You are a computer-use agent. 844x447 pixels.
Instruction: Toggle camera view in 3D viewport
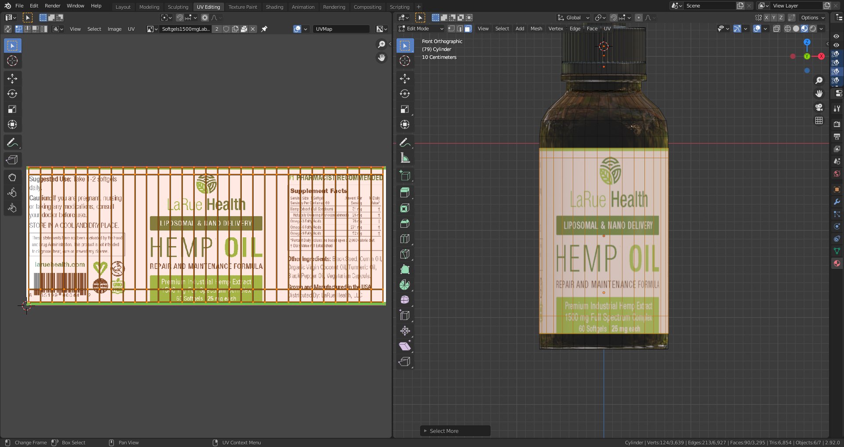819,107
